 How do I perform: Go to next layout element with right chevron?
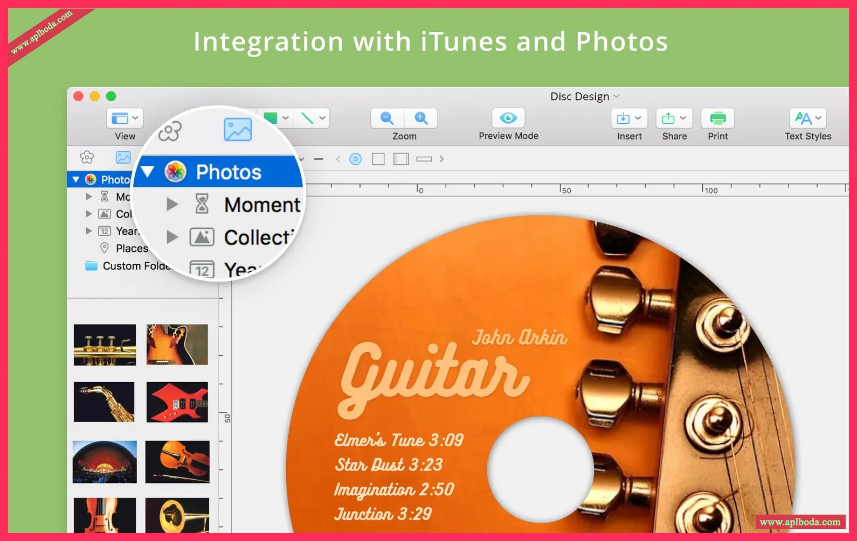(441, 159)
